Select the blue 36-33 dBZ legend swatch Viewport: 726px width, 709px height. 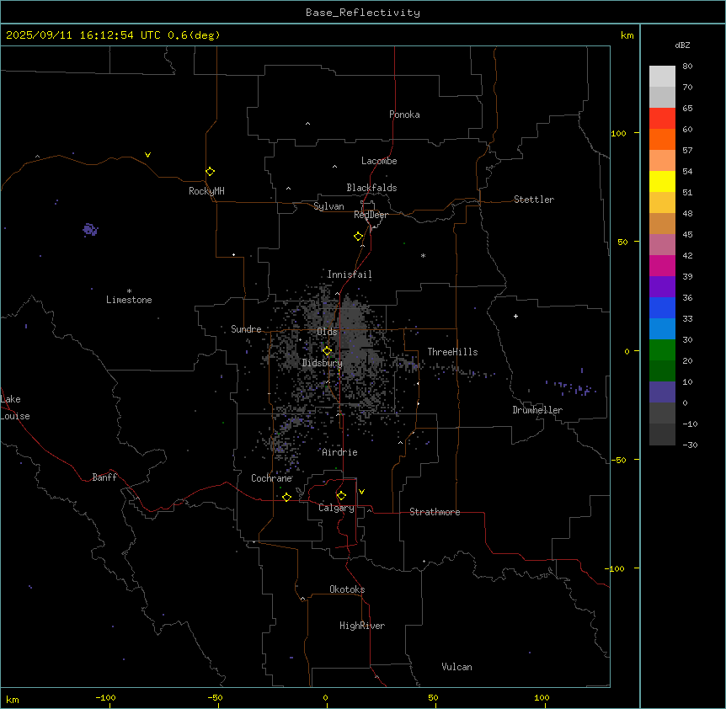[662, 307]
